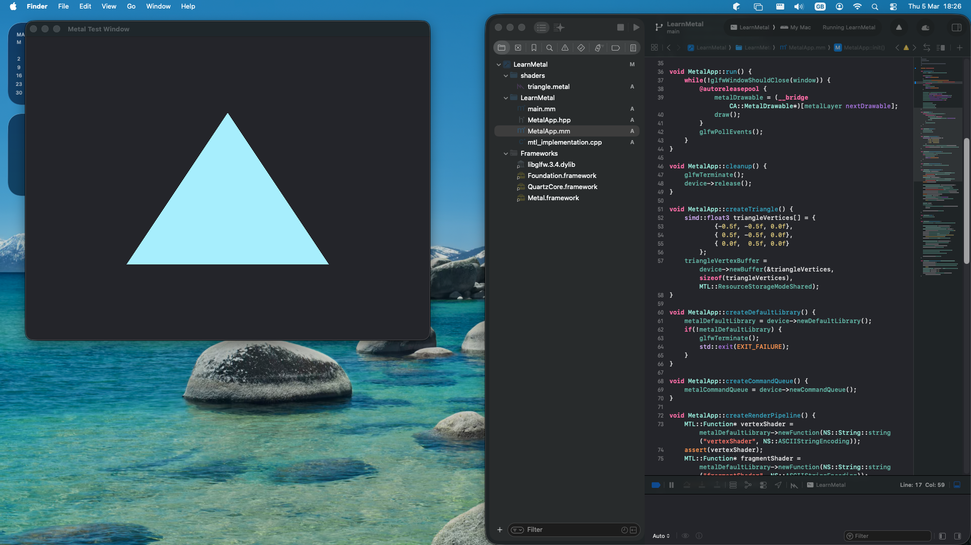
Task: Toggle the inspector panel on right
Action: pyautogui.click(x=956, y=27)
